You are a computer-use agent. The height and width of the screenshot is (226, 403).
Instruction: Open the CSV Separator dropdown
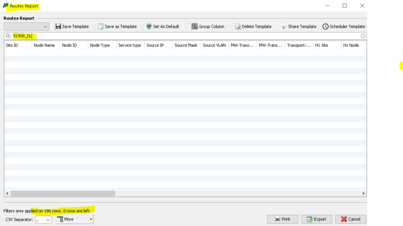click(48, 220)
